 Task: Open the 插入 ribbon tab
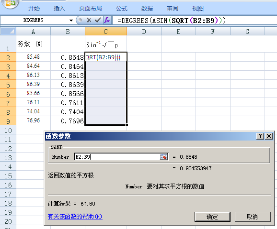pyautogui.click(x=59, y=8)
